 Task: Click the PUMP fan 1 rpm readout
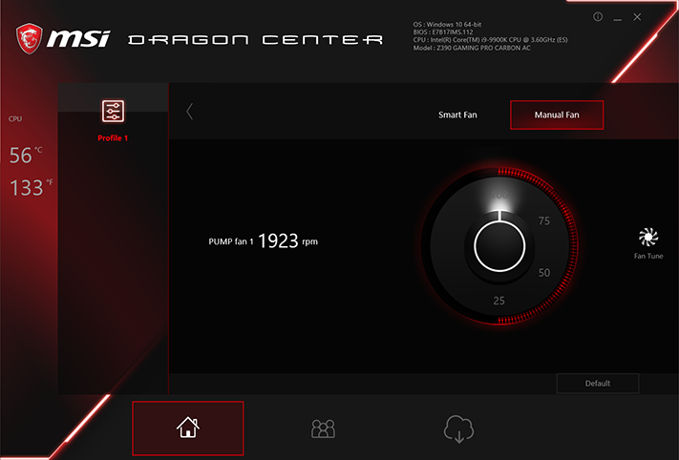click(x=263, y=241)
